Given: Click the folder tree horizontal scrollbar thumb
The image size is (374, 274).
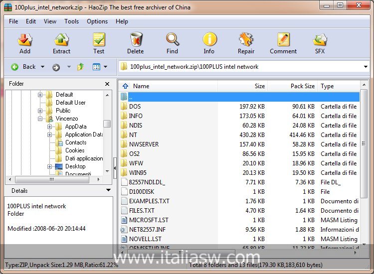Looking at the screenshot, I should [x=52, y=179].
